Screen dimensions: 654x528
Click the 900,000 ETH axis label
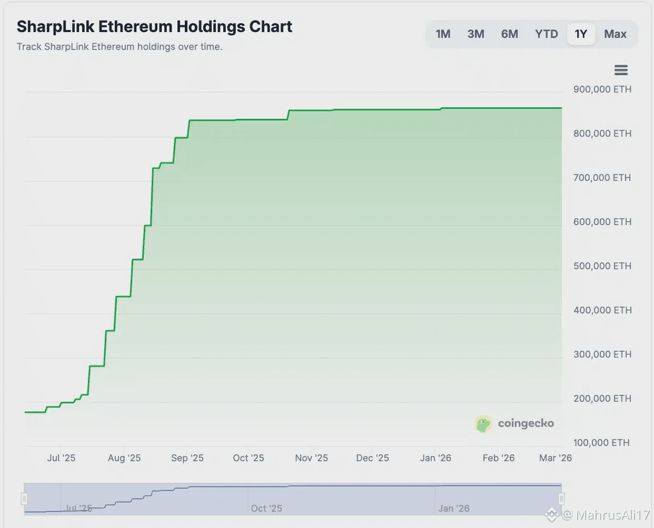point(602,89)
